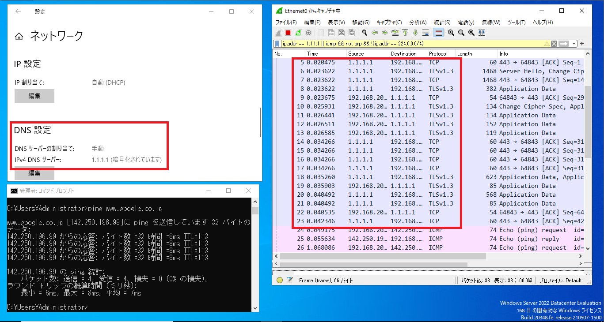Screen dimensions: 604x322
Task: Sort packet list by Source column
Action: [x=368, y=53]
